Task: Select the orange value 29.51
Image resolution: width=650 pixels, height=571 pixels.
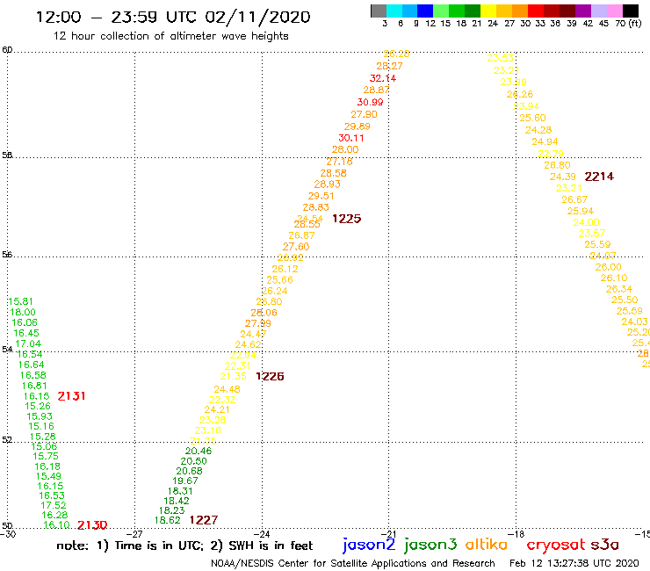Action: pyautogui.click(x=321, y=196)
